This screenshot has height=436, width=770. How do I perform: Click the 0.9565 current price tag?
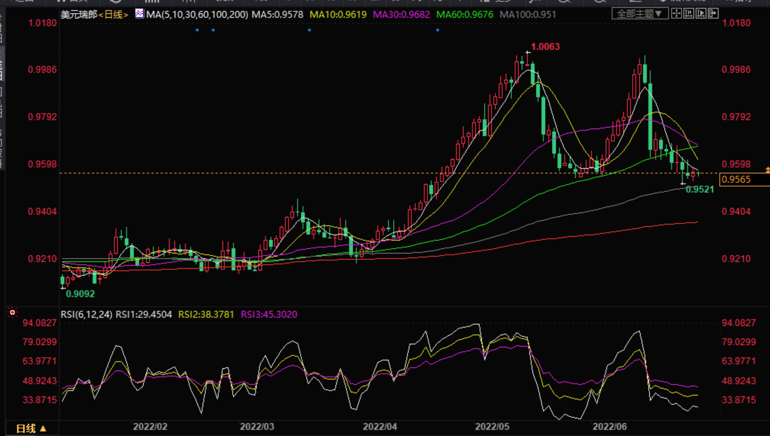[x=736, y=179]
